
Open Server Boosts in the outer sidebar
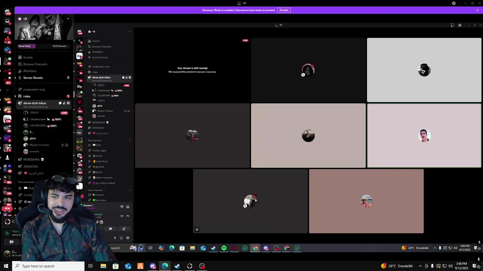click(33, 78)
